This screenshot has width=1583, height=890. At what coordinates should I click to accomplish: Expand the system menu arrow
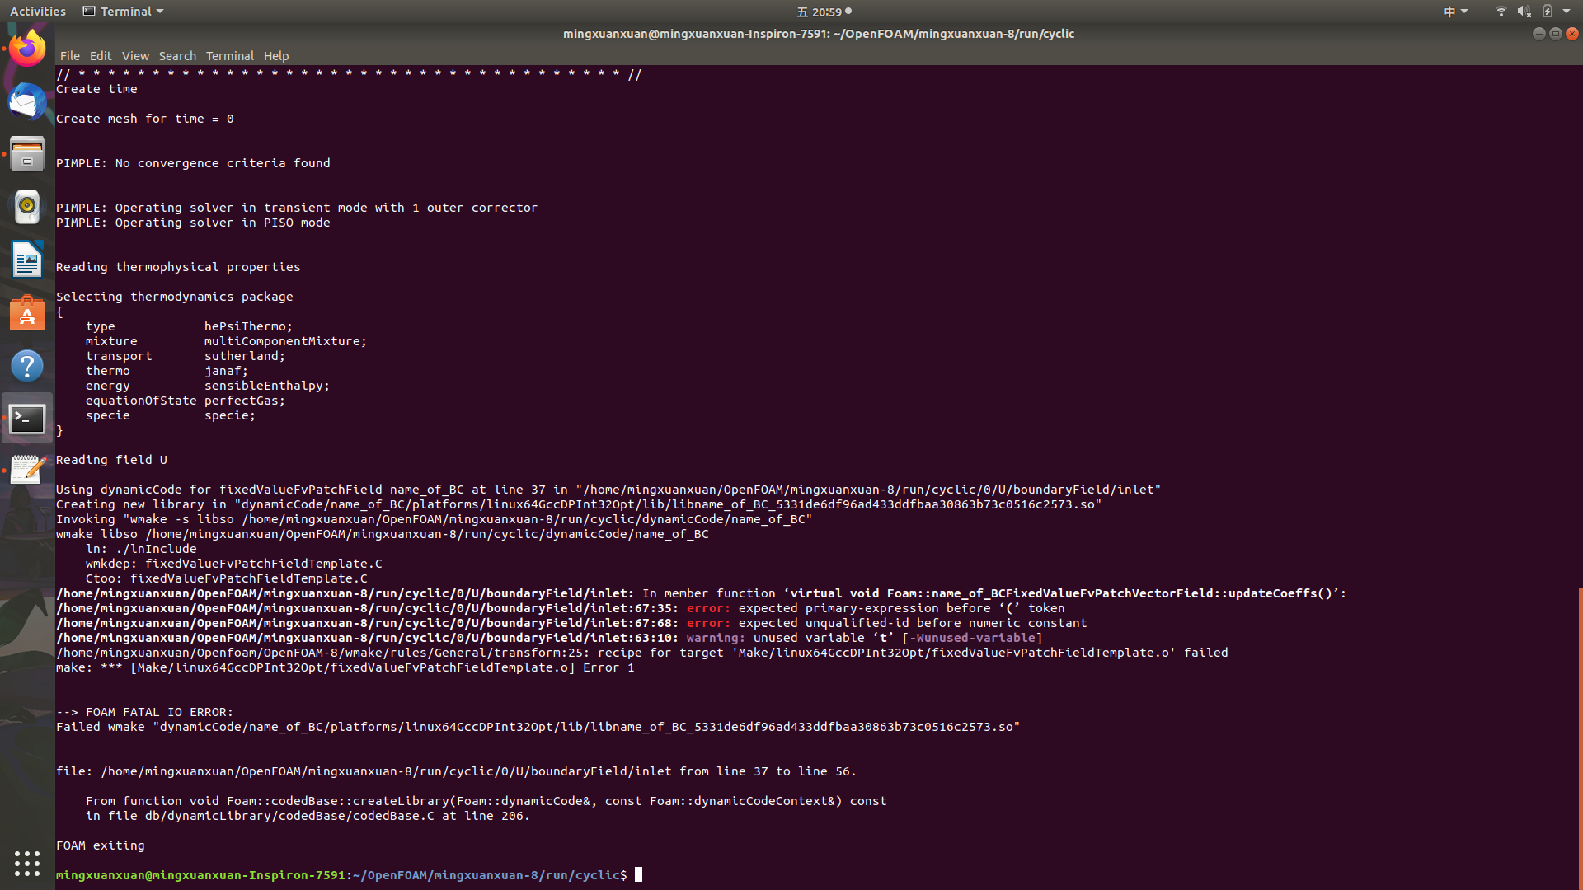tap(1567, 12)
